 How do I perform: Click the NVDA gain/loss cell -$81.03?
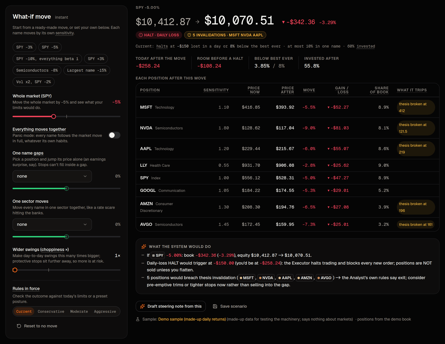pyautogui.click(x=338, y=128)
